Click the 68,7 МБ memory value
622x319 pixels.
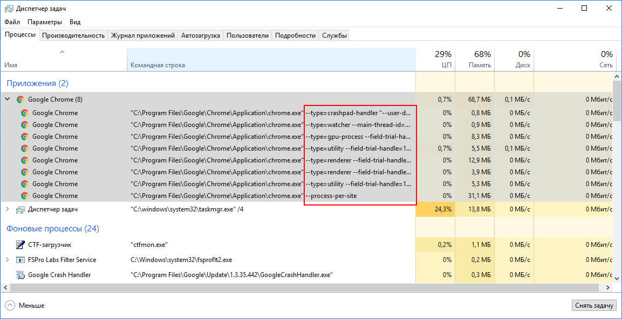480,100
